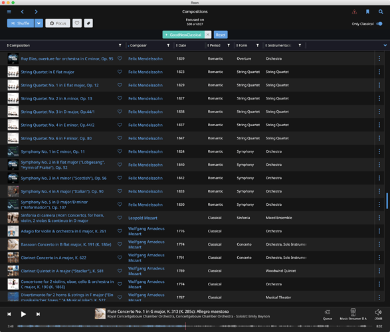Click the tag icon next to Focus
The image size is (390, 332).
pos(88,23)
